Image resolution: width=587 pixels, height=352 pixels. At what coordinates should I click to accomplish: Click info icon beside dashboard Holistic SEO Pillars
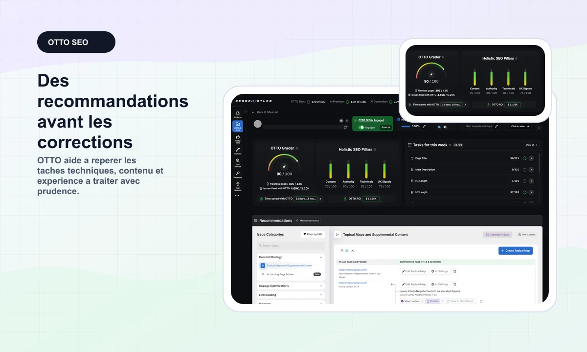coord(374,149)
